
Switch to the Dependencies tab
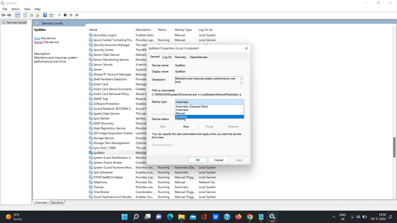(198, 57)
